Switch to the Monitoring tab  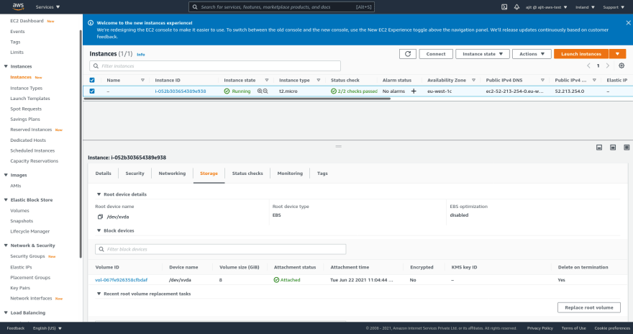(290, 173)
